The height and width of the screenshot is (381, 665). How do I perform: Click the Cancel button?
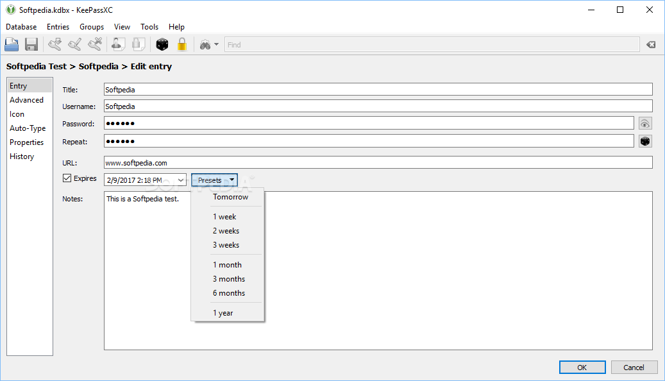coord(634,368)
